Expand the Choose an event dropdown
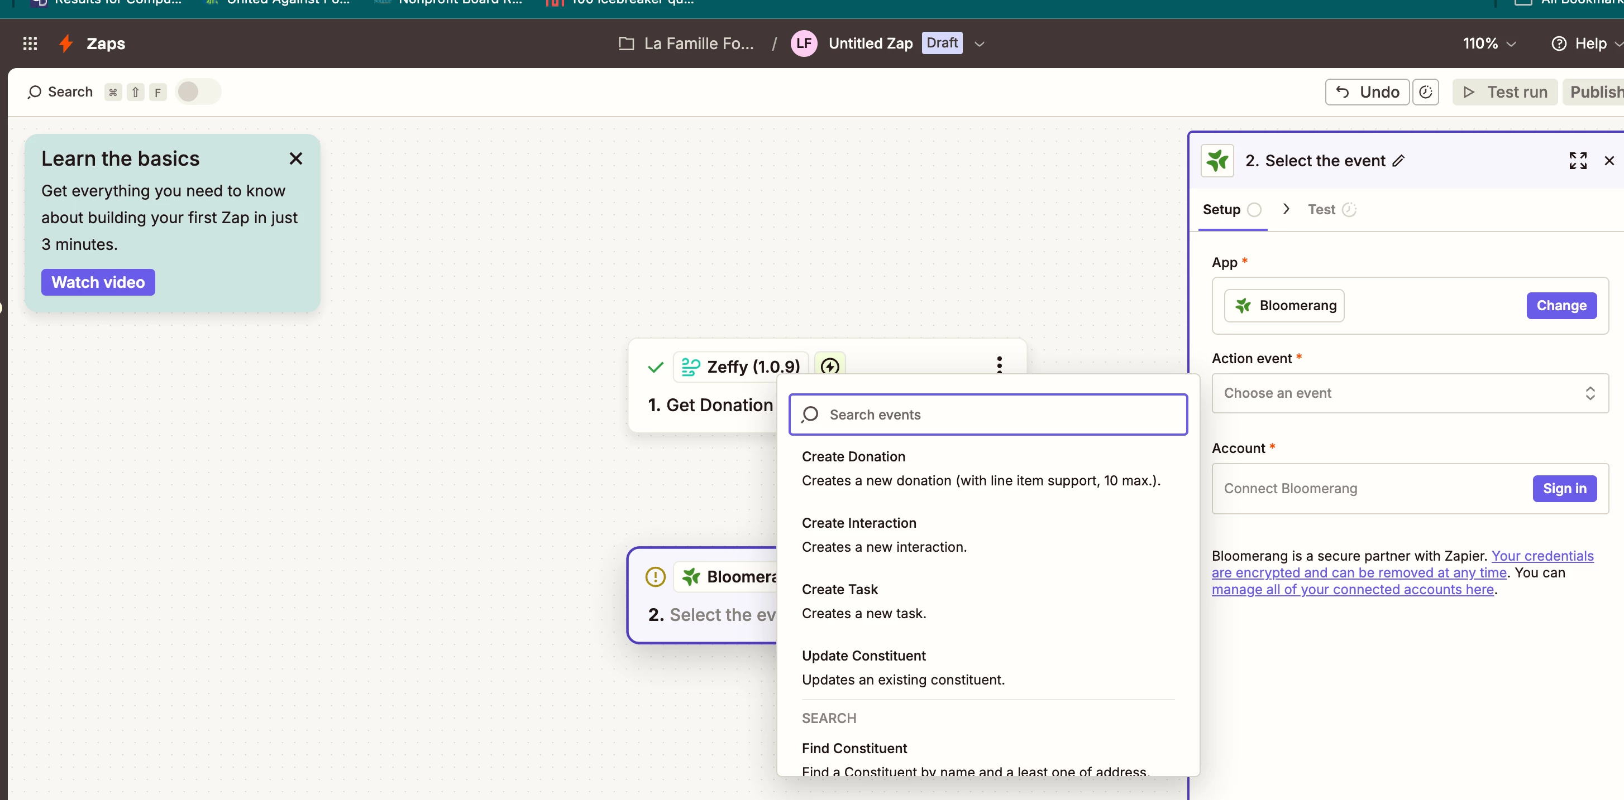The height and width of the screenshot is (800, 1624). point(1410,393)
